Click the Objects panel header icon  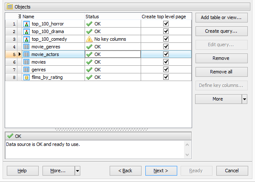(x=10, y=7)
